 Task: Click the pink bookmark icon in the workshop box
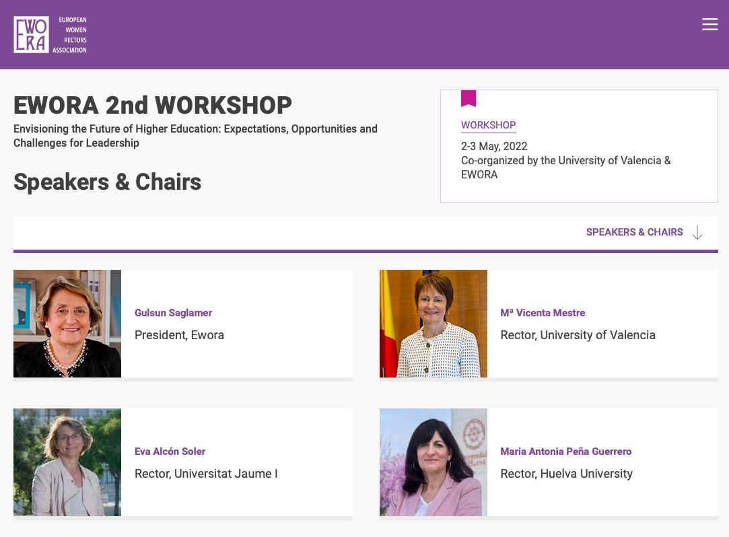468,98
